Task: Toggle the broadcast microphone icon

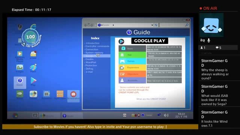Action: coord(208,40)
